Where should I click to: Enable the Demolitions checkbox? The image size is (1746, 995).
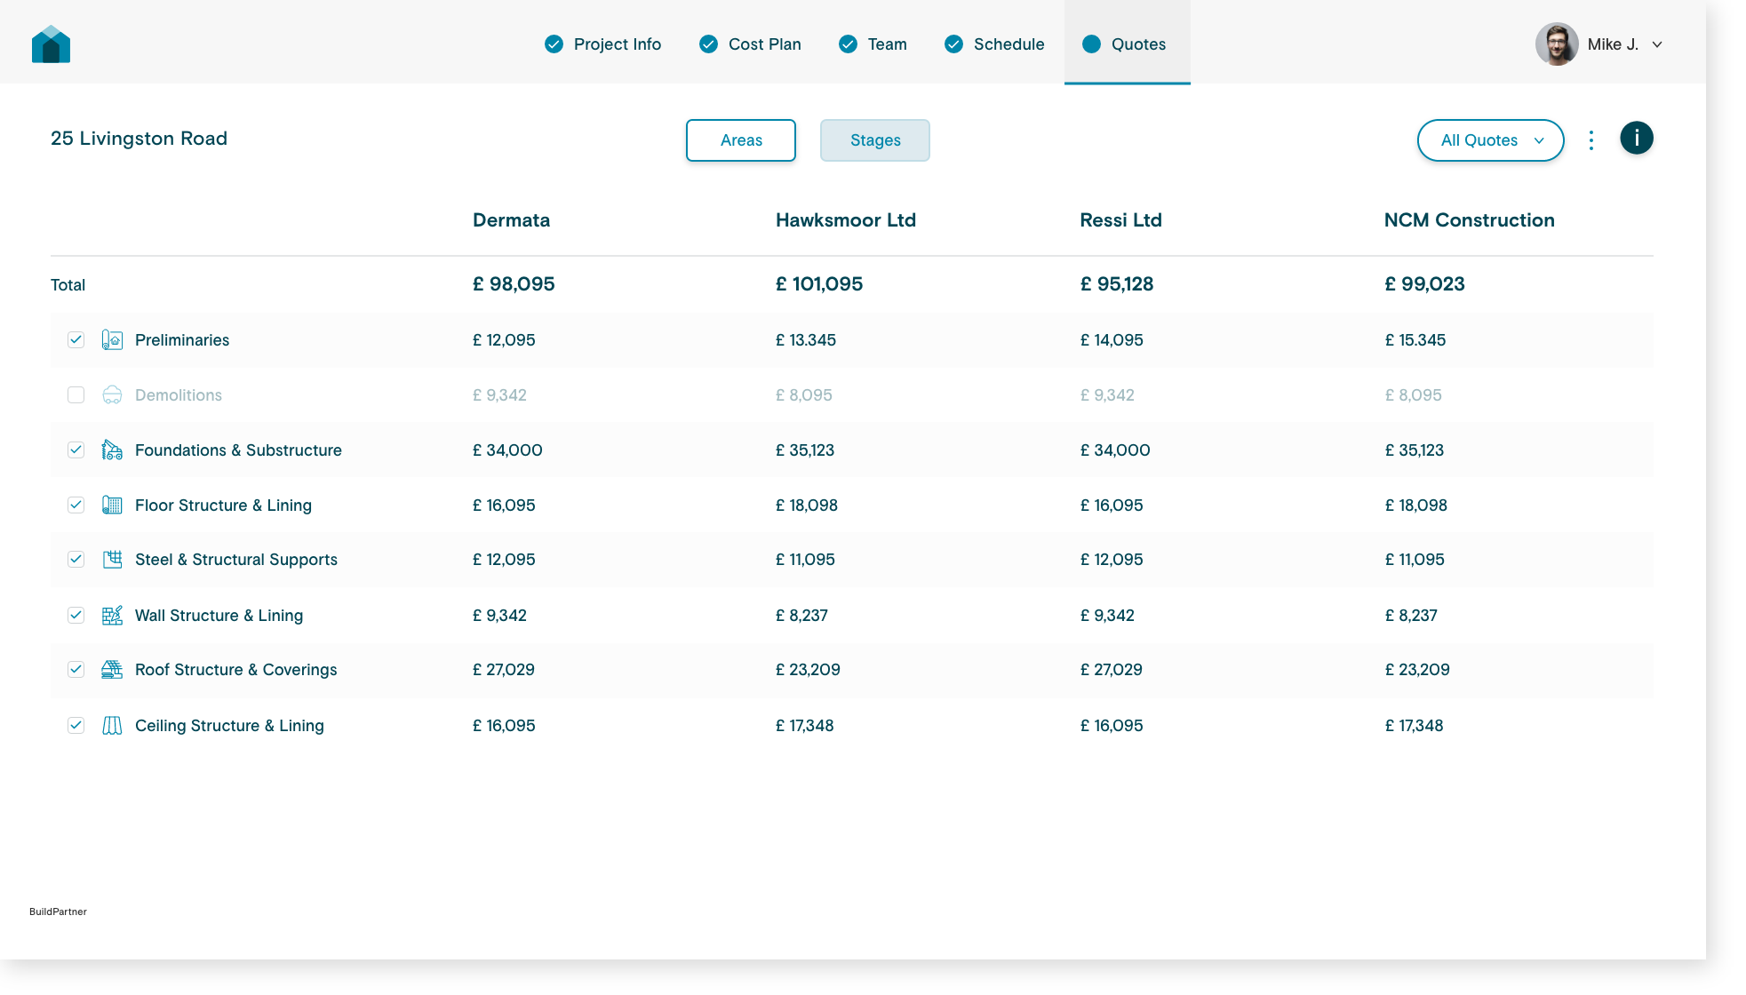click(76, 395)
